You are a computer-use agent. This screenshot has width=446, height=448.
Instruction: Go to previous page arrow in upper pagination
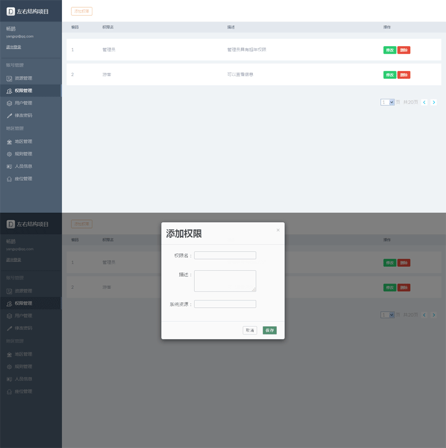(424, 102)
